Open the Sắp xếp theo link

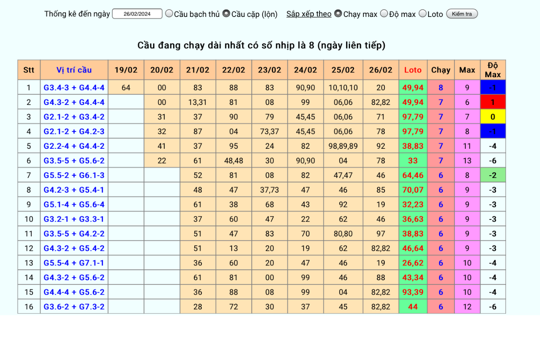309,14
